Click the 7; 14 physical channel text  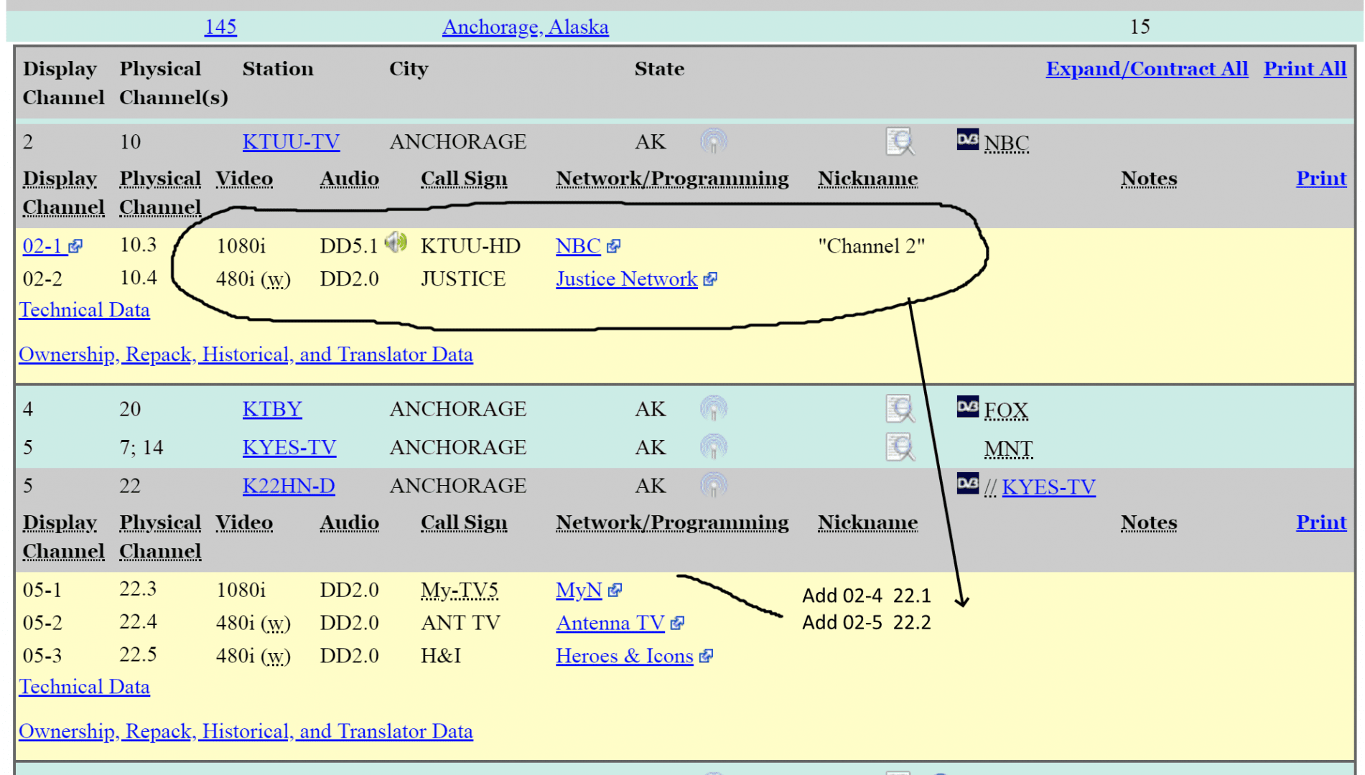point(141,447)
